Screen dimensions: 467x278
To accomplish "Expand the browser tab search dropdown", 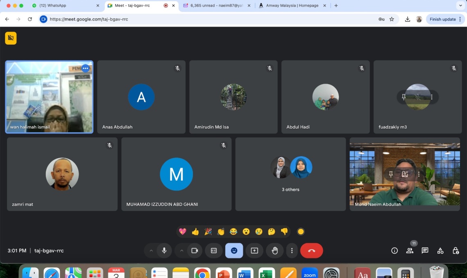I will point(460,5).
